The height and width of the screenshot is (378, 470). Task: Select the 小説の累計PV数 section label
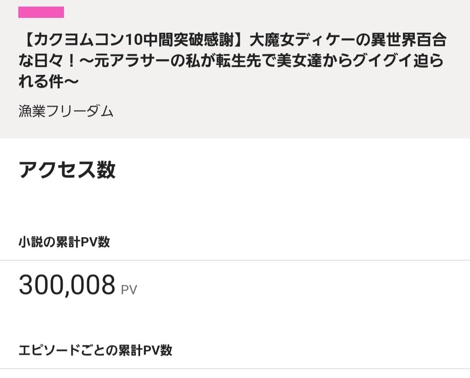pos(64,242)
